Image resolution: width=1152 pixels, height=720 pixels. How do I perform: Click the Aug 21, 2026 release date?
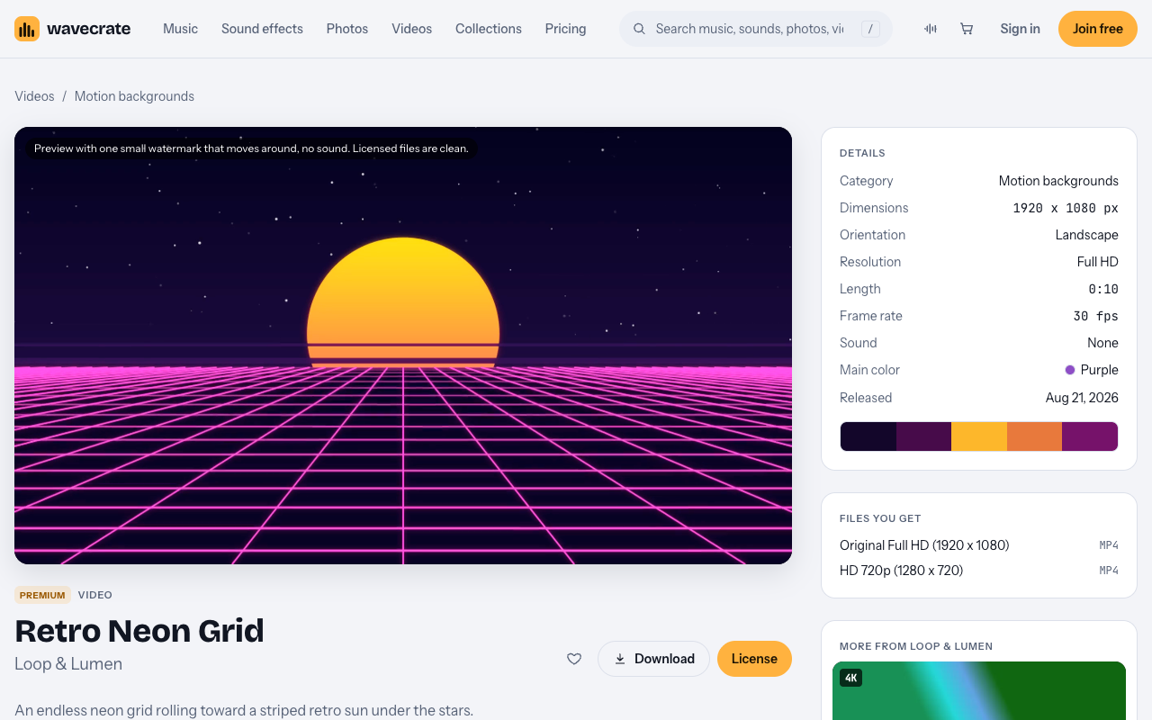coord(1082,398)
